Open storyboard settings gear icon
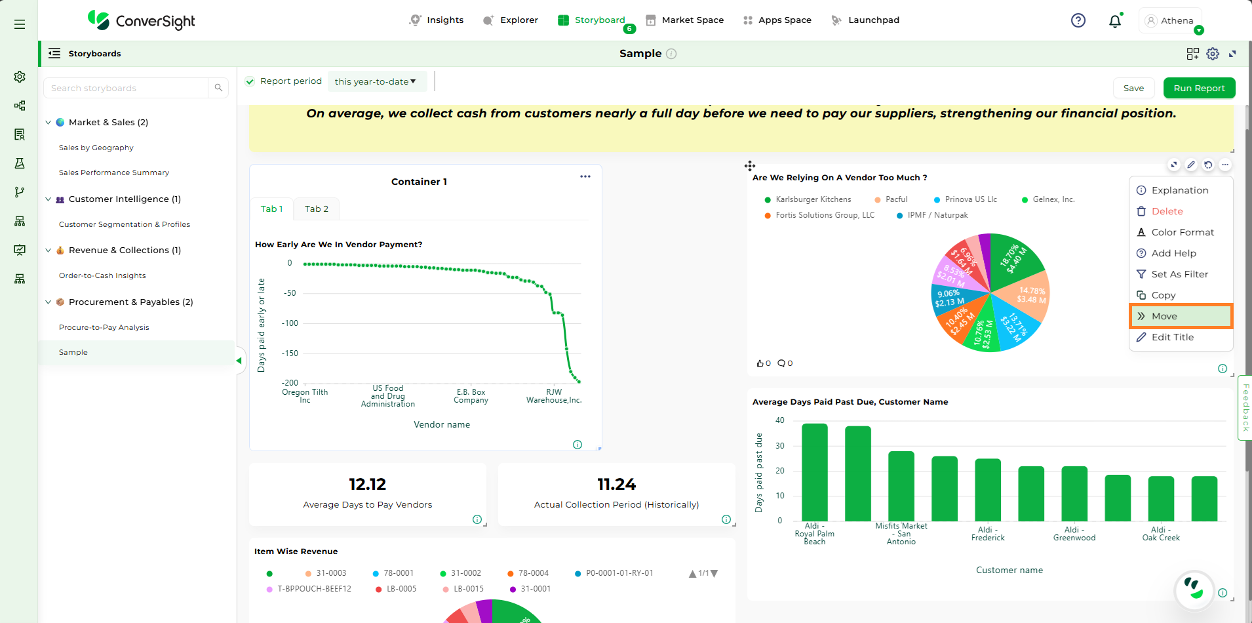This screenshot has height=623, width=1252. [1213, 54]
